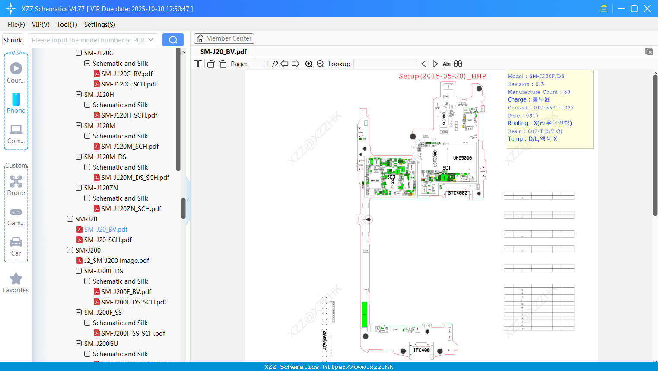
Task: Click the Lookup text field
Action: (385, 64)
